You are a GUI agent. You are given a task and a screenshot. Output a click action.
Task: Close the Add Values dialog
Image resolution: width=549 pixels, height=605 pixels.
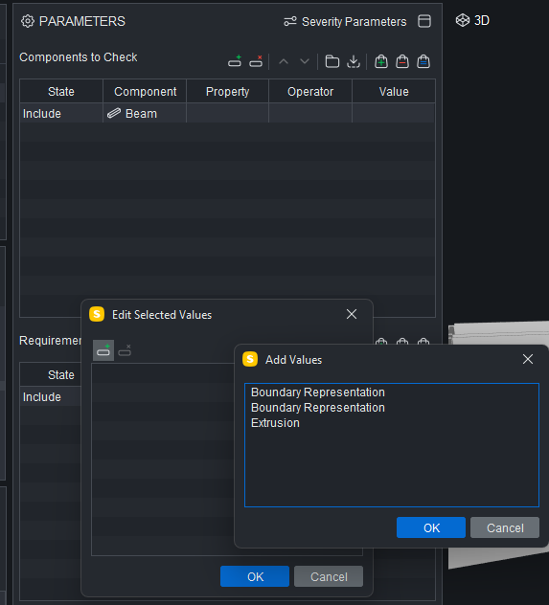(x=528, y=359)
